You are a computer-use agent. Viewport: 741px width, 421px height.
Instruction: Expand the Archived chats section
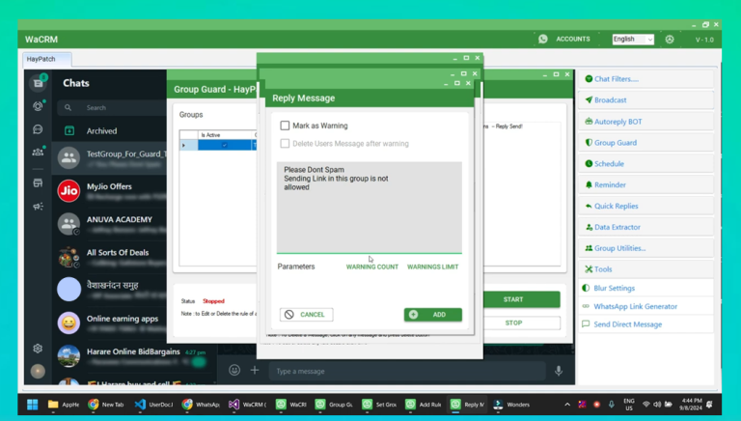[x=101, y=131]
